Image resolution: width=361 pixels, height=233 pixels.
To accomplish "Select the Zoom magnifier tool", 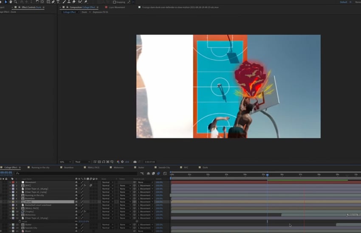I will coord(16,2).
